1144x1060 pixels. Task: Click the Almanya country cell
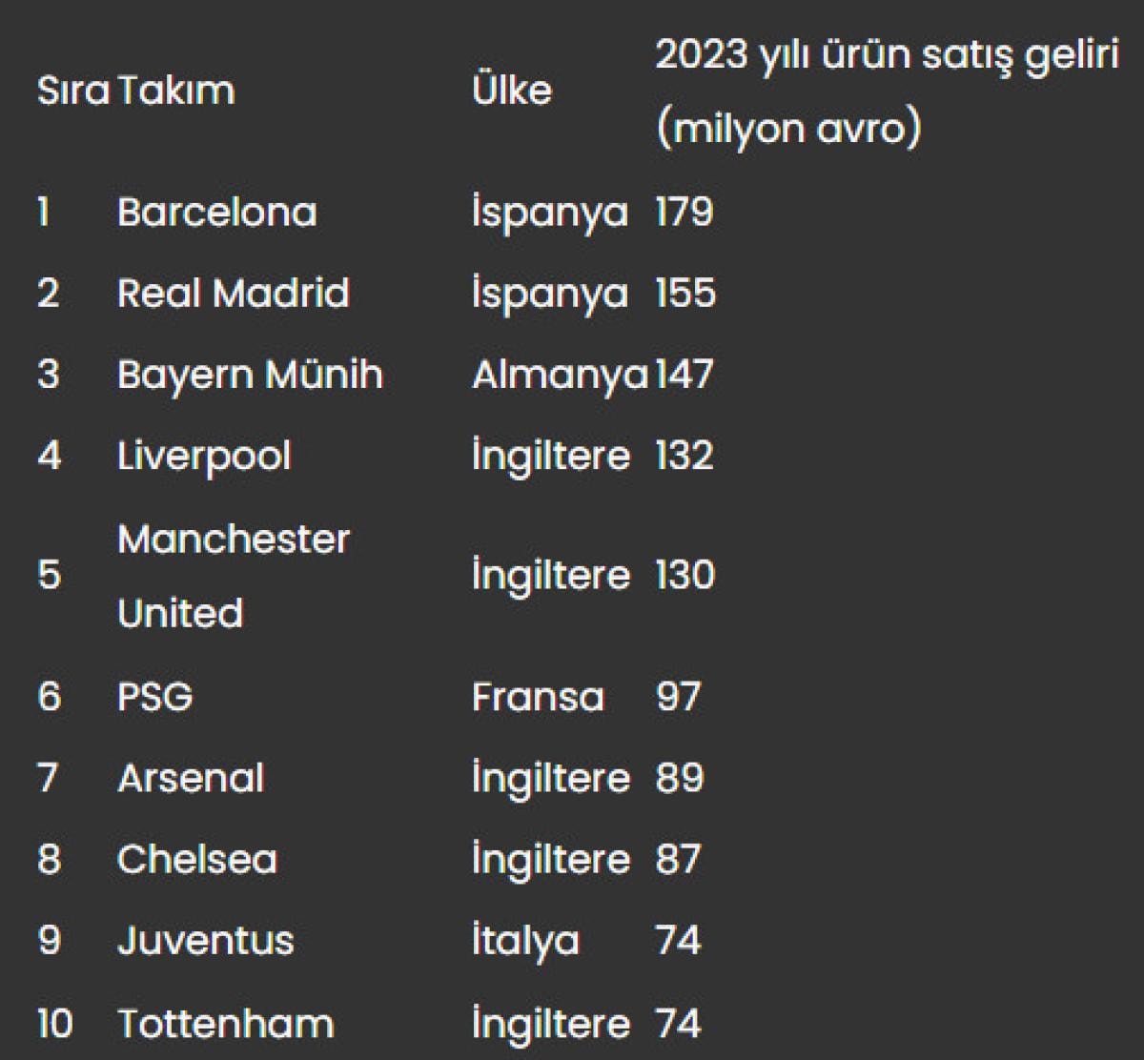pos(560,375)
